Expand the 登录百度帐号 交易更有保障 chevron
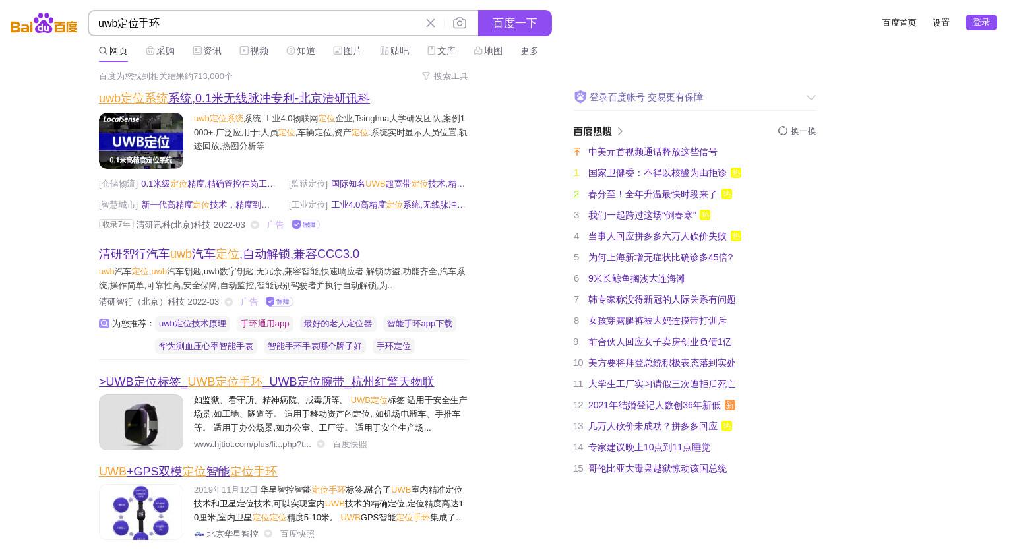 [x=811, y=98]
